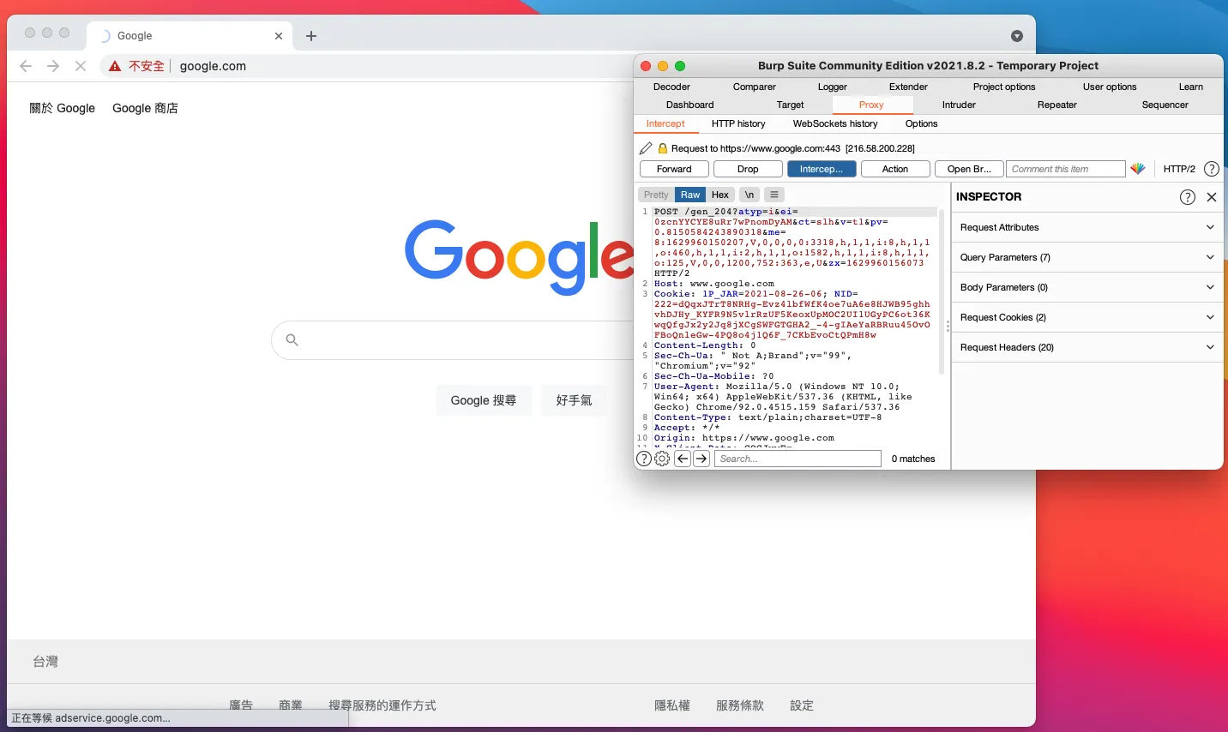Open the WebSockets history sub-tab
Screen dimensions: 1228x732
pyautogui.click(x=835, y=123)
